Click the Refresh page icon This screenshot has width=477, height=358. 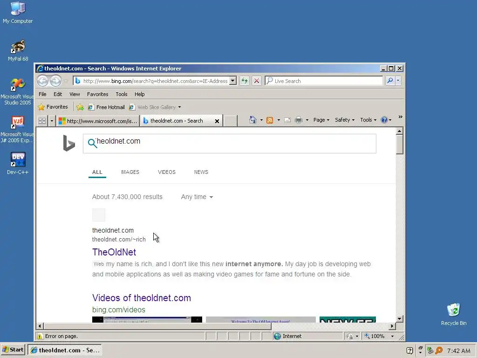pyautogui.click(x=244, y=81)
